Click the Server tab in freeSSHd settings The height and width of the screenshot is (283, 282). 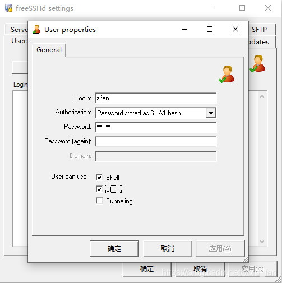pos(17,29)
